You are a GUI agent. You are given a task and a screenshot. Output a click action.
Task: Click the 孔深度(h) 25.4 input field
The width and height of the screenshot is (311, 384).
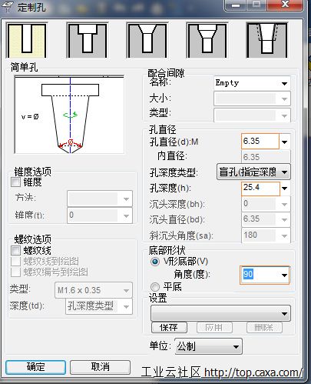coord(260,189)
